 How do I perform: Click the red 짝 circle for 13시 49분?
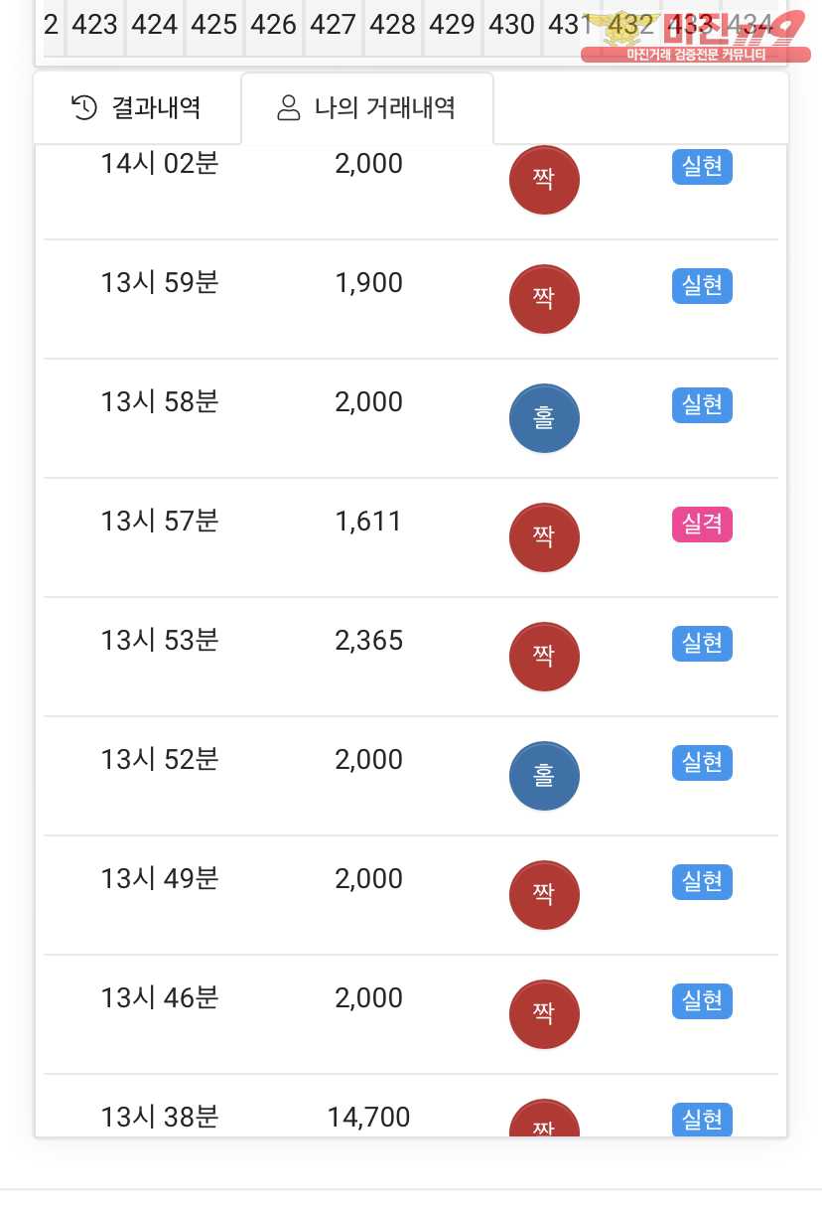543,895
